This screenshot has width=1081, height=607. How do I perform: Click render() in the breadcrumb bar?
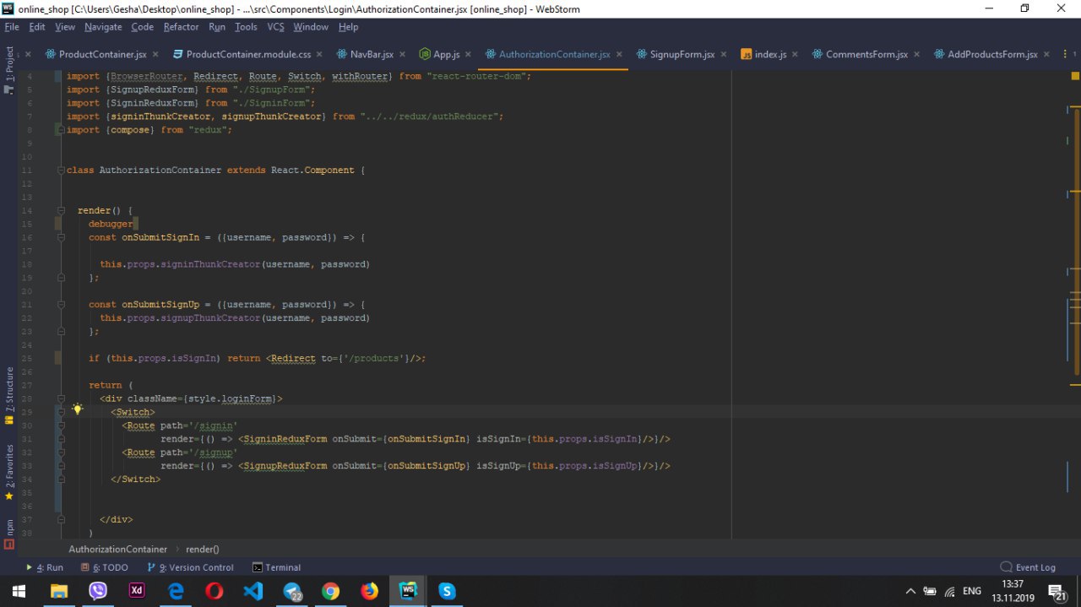click(x=202, y=549)
